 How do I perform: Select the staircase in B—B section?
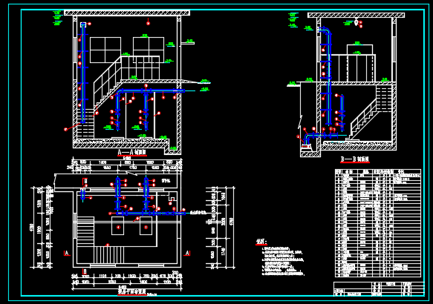pyautogui.click(x=369, y=112)
